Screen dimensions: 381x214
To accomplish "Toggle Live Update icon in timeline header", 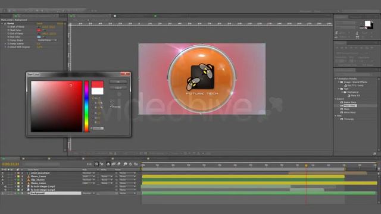I will coord(96,164).
